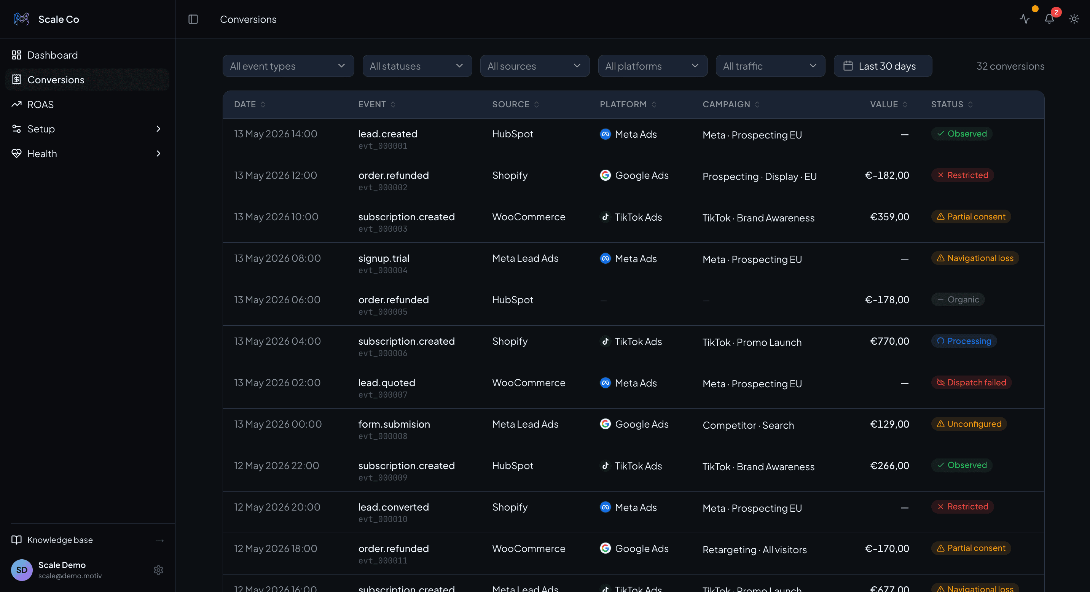Screen dimensions: 1090x592
Task: Click the Dashboard grid icon
Action: point(16,55)
